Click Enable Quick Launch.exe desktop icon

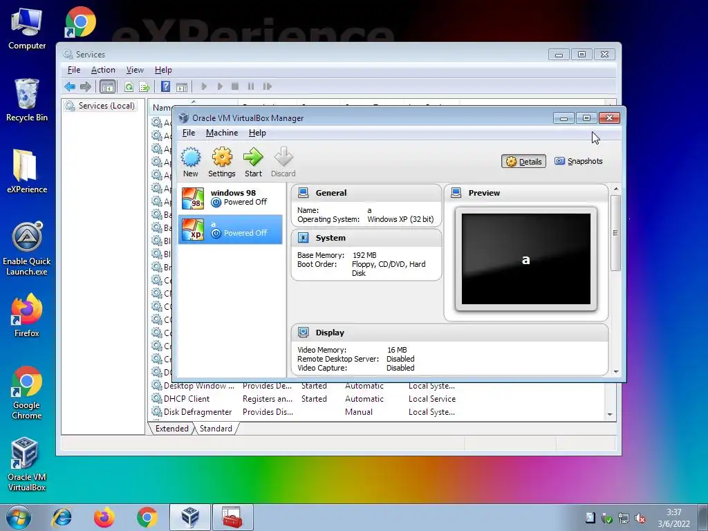click(x=27, y=248)
